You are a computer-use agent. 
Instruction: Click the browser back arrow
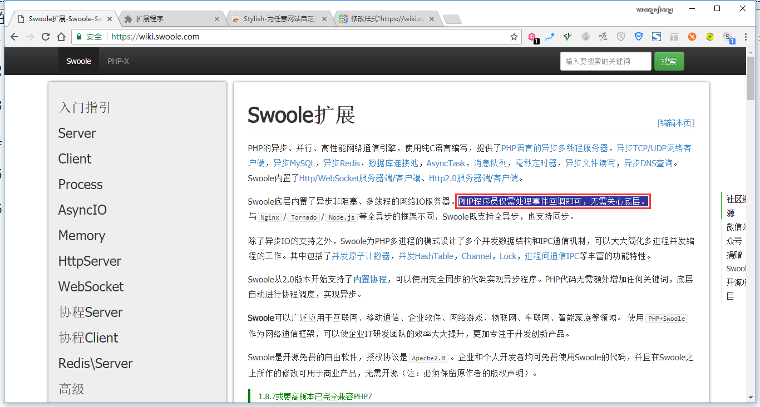[14, 37]
